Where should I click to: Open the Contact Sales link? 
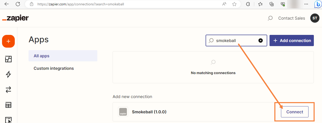[292, 18]
